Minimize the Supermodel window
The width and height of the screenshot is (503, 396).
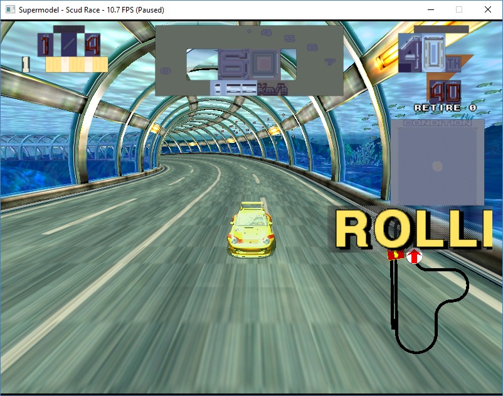pos(431,9)
